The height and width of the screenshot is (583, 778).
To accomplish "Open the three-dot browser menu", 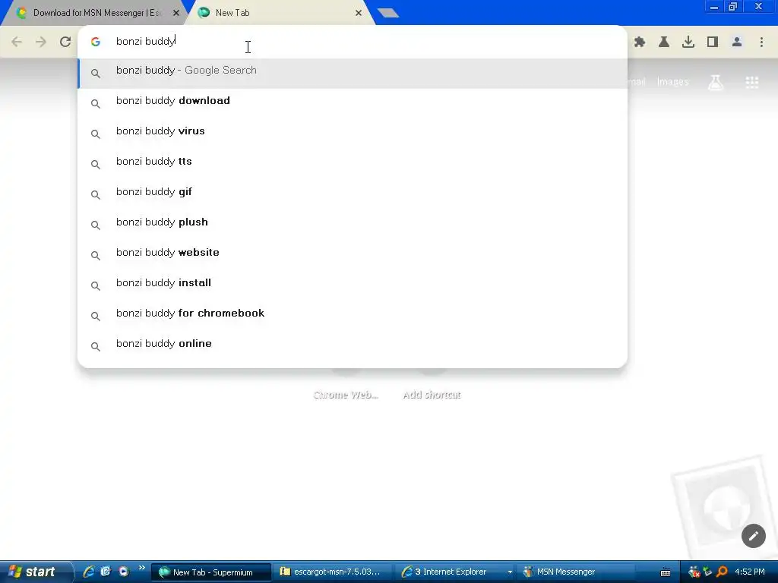I will pyautogui.click(x=761, y=42).
